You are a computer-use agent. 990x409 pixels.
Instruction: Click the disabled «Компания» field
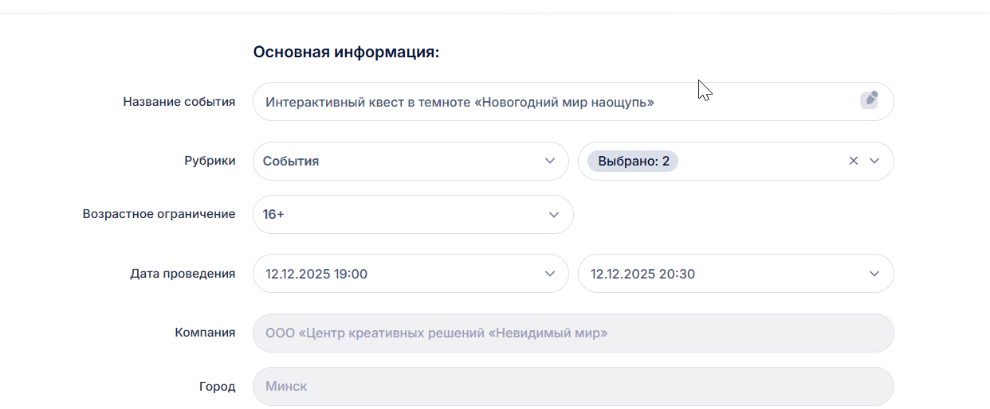(x=572, y=333)
